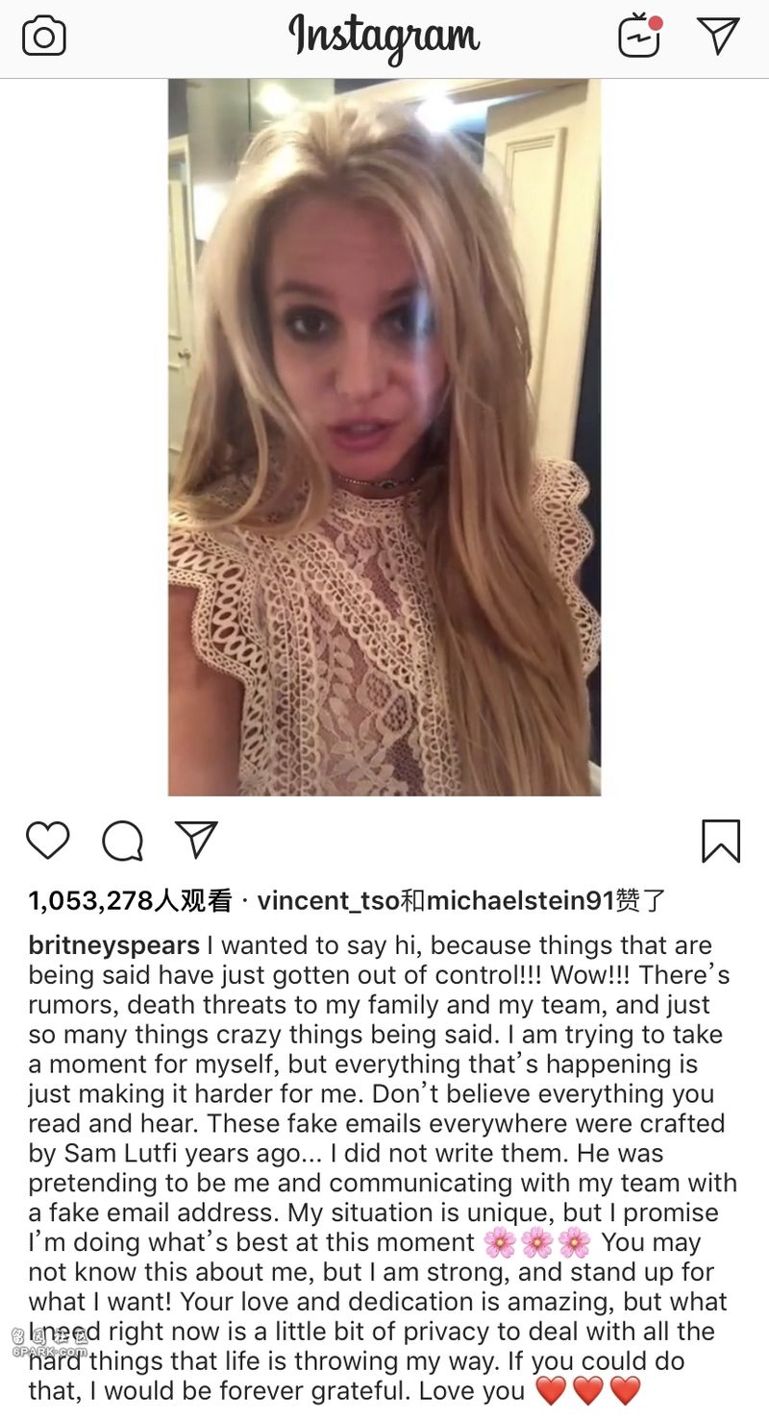Screen dimensions: 769x1419
Task: Open comments with the speech bubble icon
Action: [x=123, y=842]
